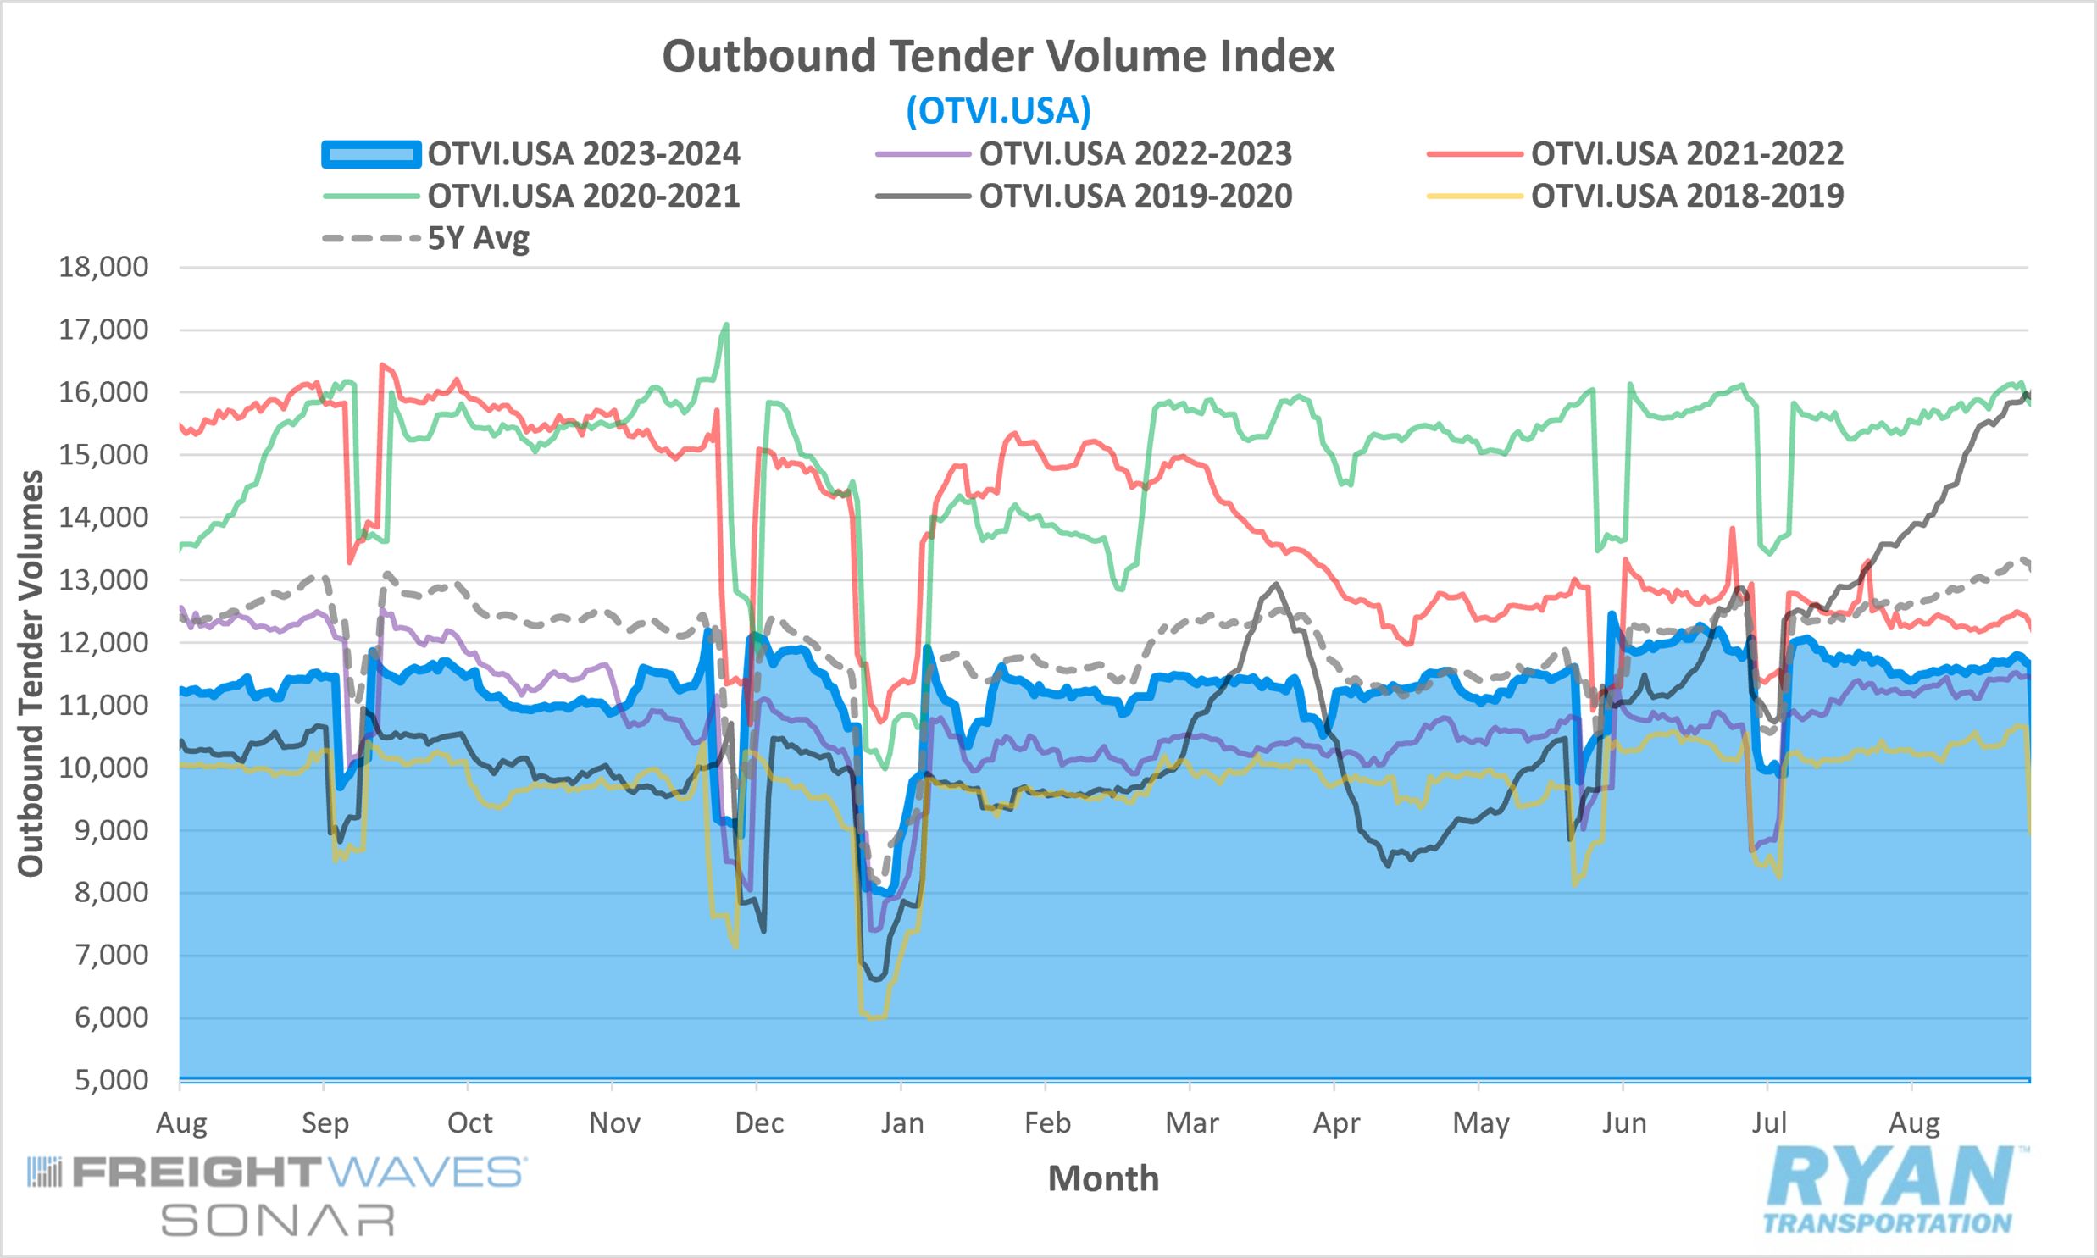Click the 7,000 y-axis label
The image size is (2097, 1258).
112,956
